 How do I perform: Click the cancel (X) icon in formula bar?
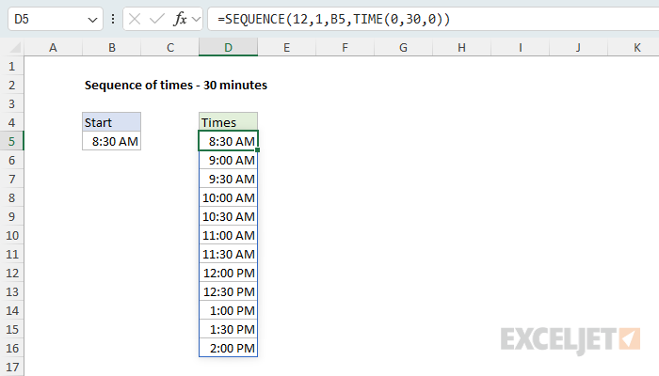pos(135,19)
